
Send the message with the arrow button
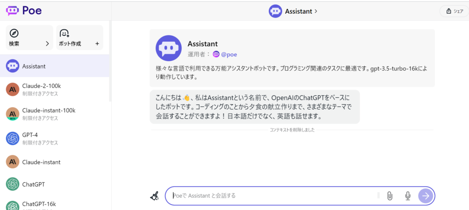(425, 196)
